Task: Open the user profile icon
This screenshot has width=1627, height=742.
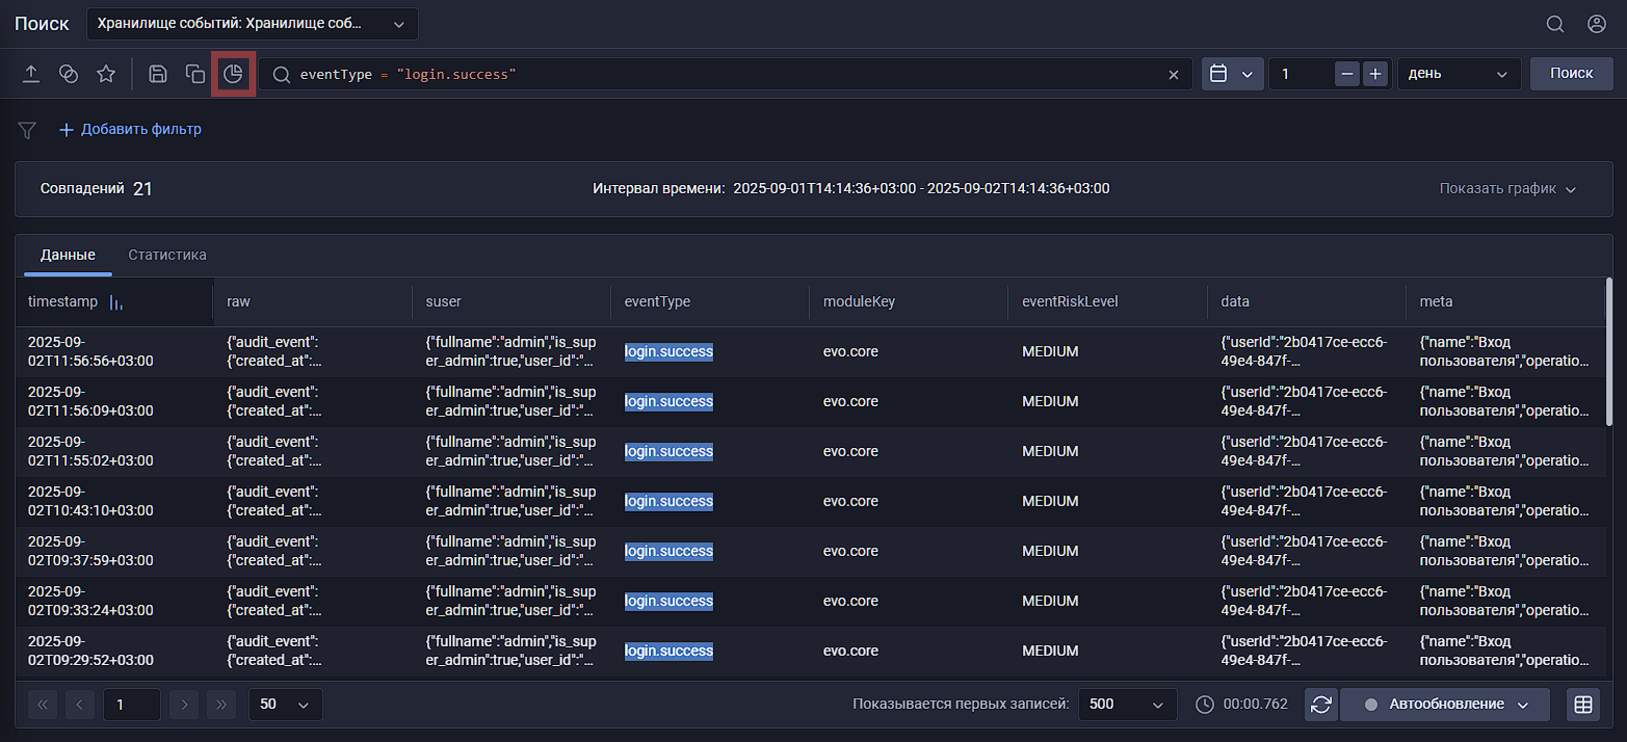Action: 1596,24
